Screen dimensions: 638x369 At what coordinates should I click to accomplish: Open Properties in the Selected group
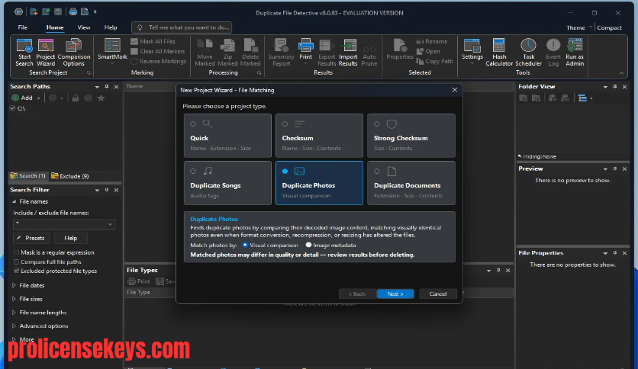[x=400, y=50]
